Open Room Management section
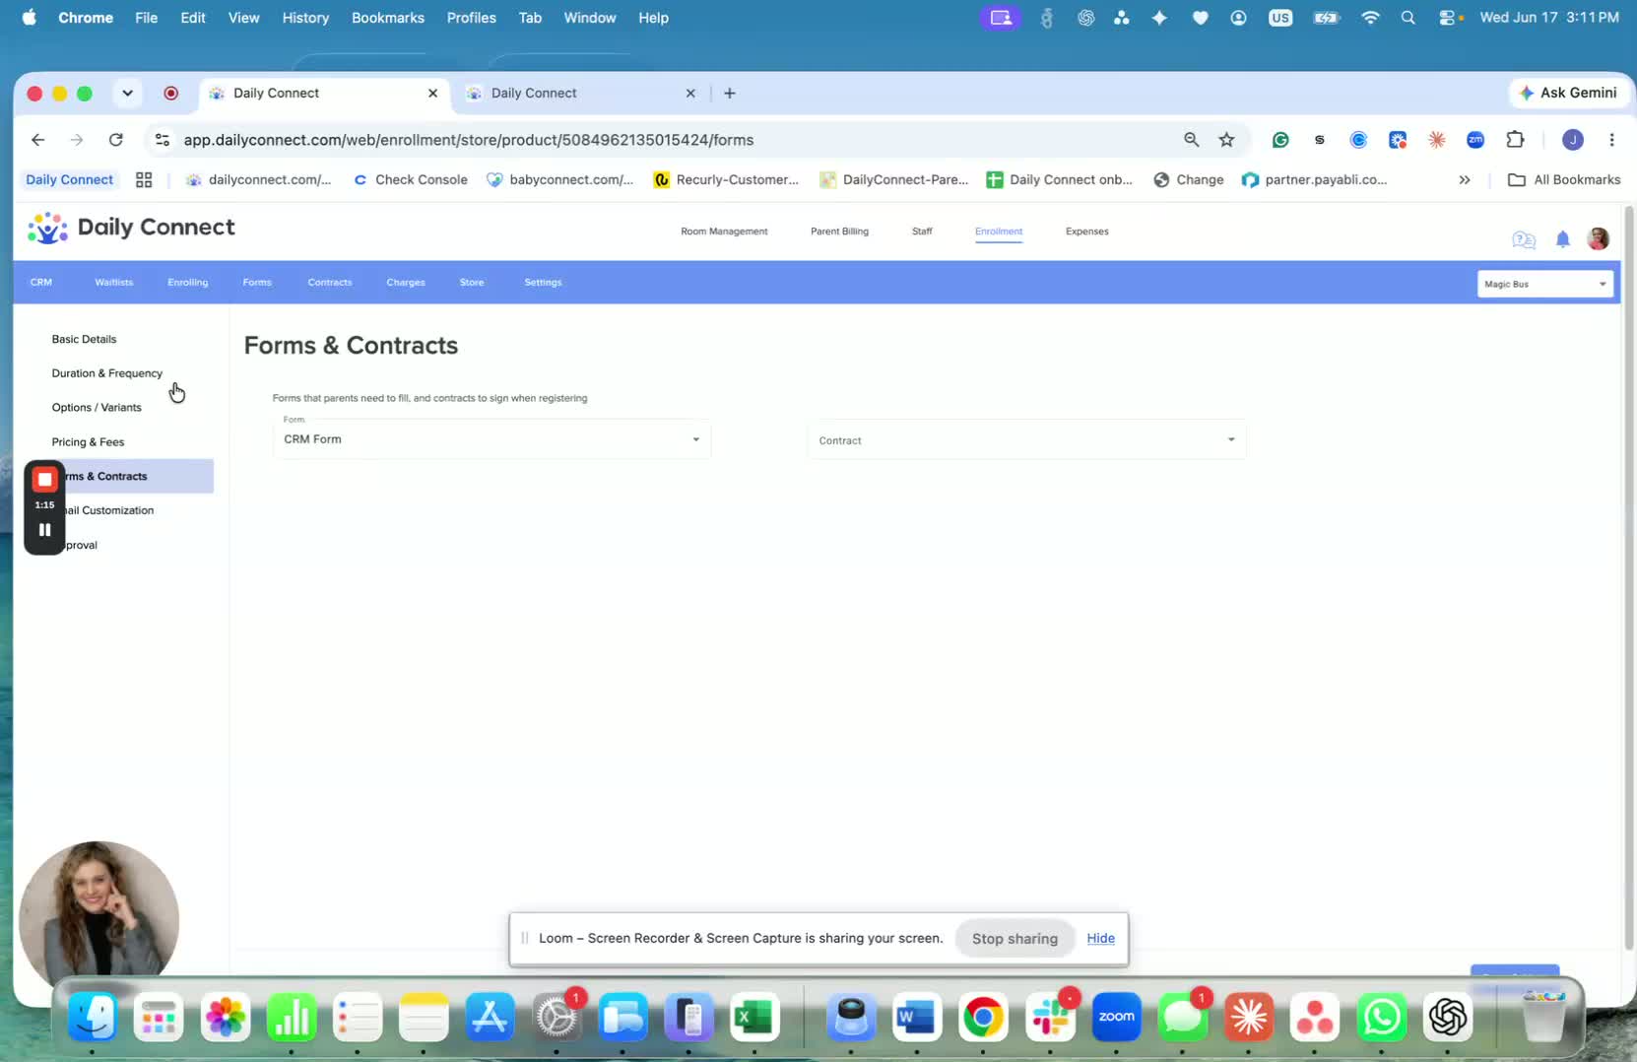 [x=724, y=232]
